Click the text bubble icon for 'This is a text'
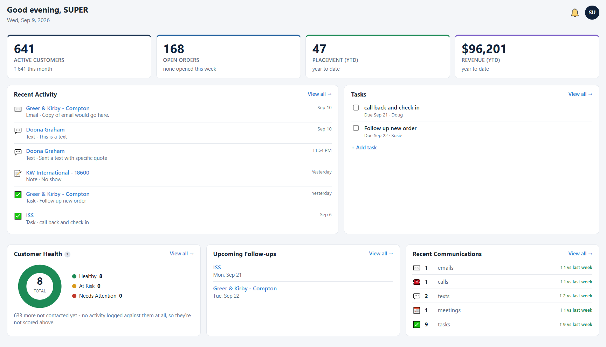Viewport: 606px width, 347px height. pos(18,130)
